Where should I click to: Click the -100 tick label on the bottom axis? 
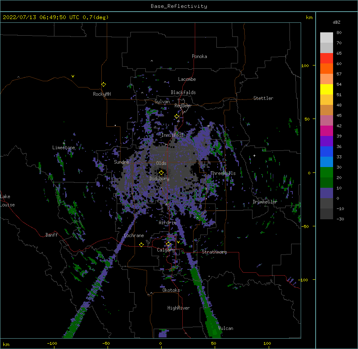coord(52,343)
